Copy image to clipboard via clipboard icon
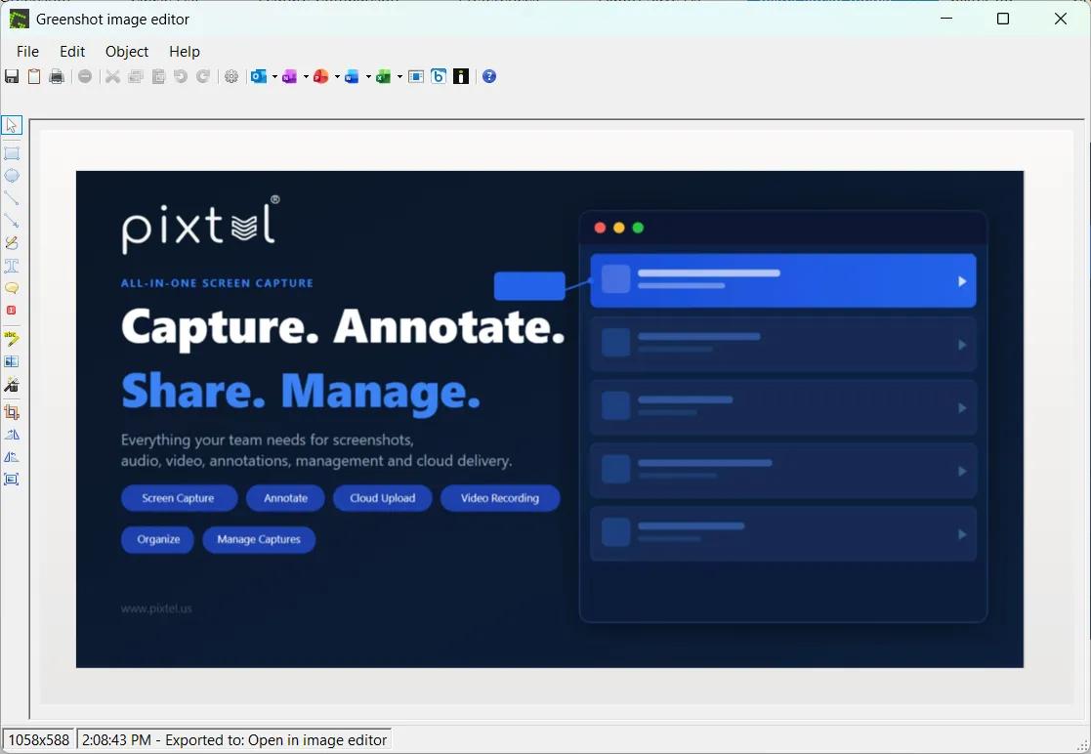Screen dimensions: 1091x754 point(34,76)
